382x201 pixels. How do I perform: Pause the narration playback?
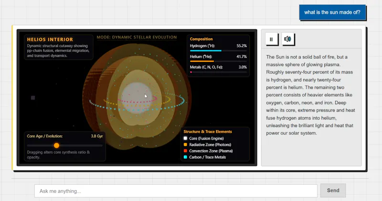[271, 39]
